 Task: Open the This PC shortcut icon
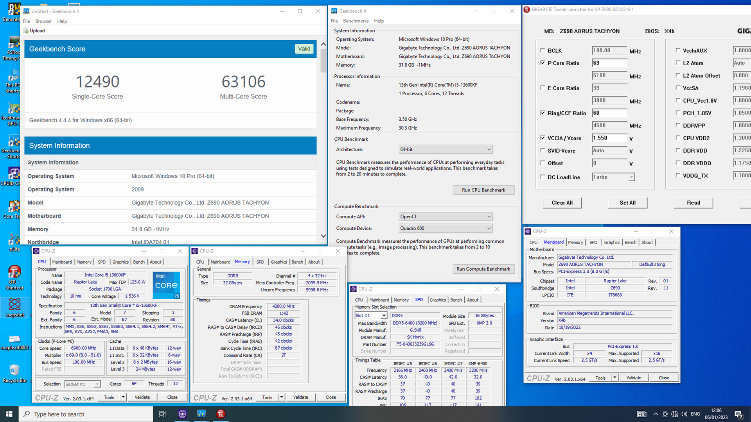[x=14, y=81]
